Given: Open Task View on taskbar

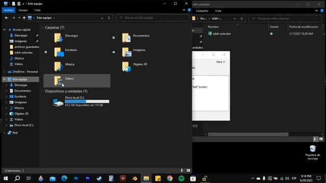Looking at the screenshot, I should tap(29, 178).
